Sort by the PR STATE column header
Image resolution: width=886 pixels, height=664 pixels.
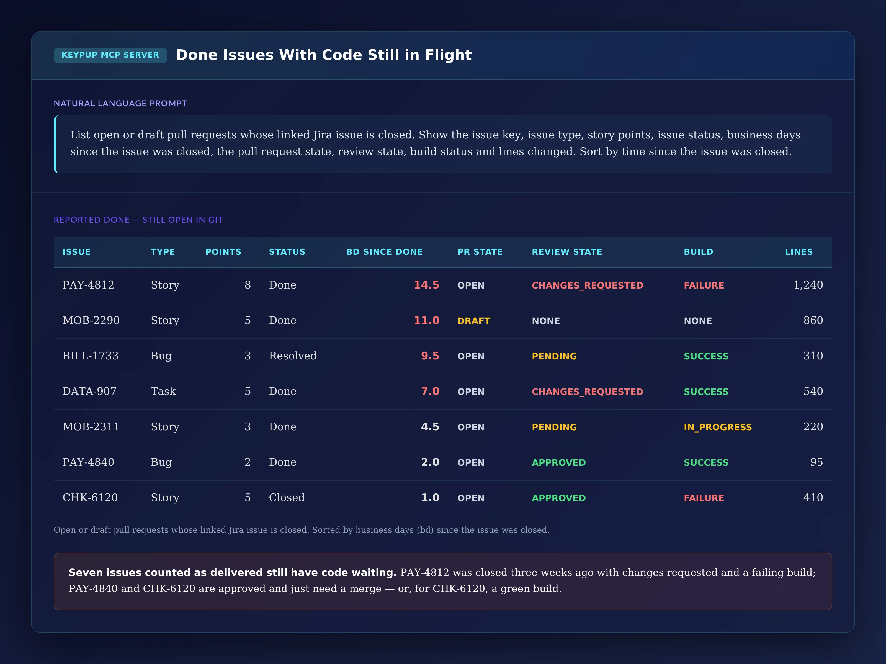click(480, 252)
